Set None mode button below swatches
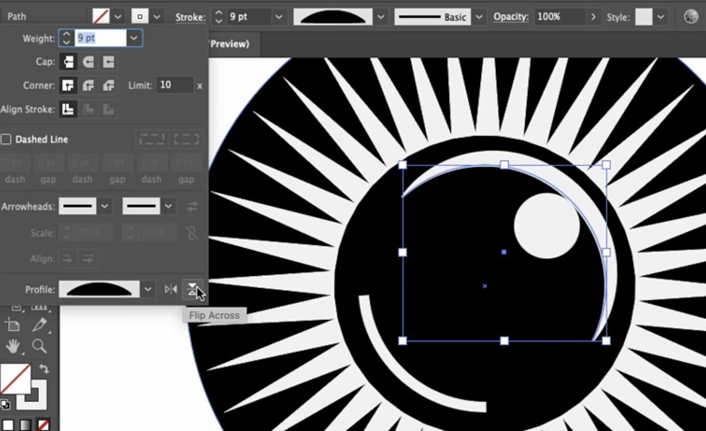This screenshot has height=431, width=706. point(43,425)
